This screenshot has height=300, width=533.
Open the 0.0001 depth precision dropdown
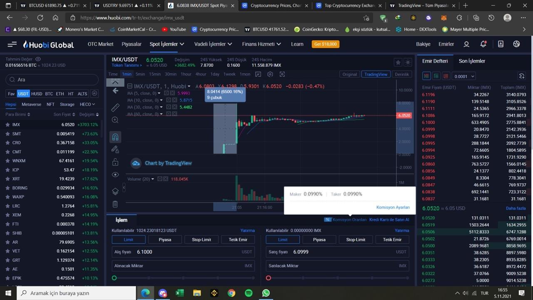pyautogui.click(x=464, y=76)
